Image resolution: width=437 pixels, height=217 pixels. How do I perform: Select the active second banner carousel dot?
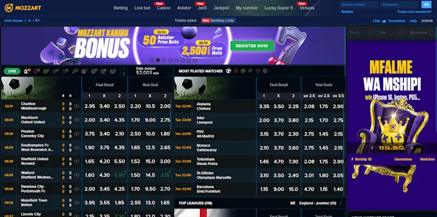tap(158, 60)
